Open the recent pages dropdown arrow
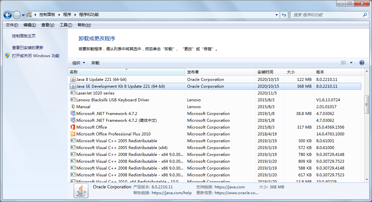This screenshot has height=202, width=372. (x=23, y=15)
